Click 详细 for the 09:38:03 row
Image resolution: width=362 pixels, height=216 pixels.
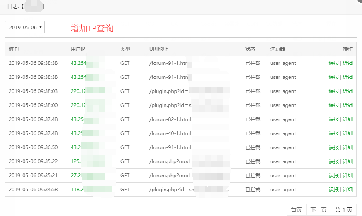point(348,91)
